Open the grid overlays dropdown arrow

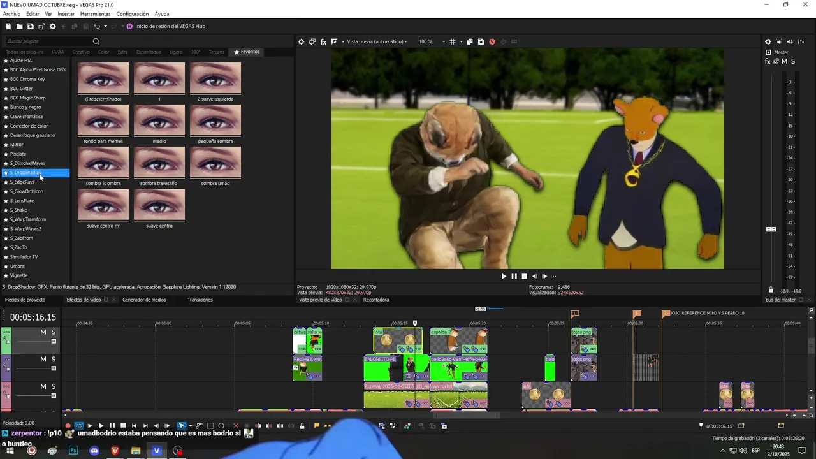click(x=460, y=41)
